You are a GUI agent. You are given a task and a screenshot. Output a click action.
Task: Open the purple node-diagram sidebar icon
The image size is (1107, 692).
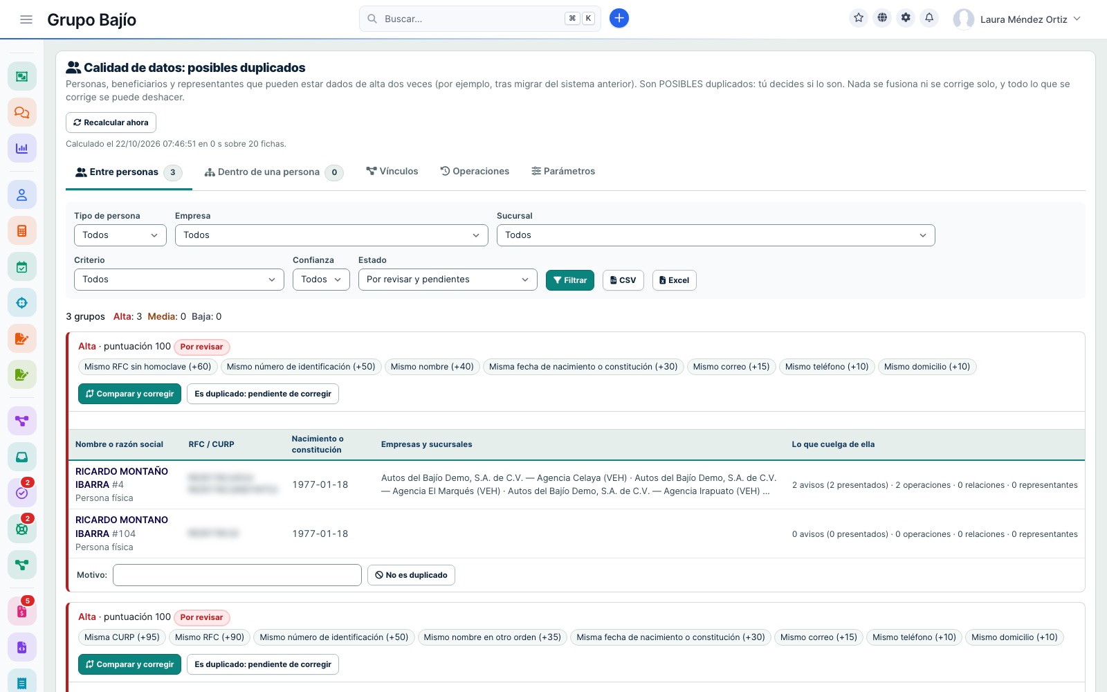[22, 421]
